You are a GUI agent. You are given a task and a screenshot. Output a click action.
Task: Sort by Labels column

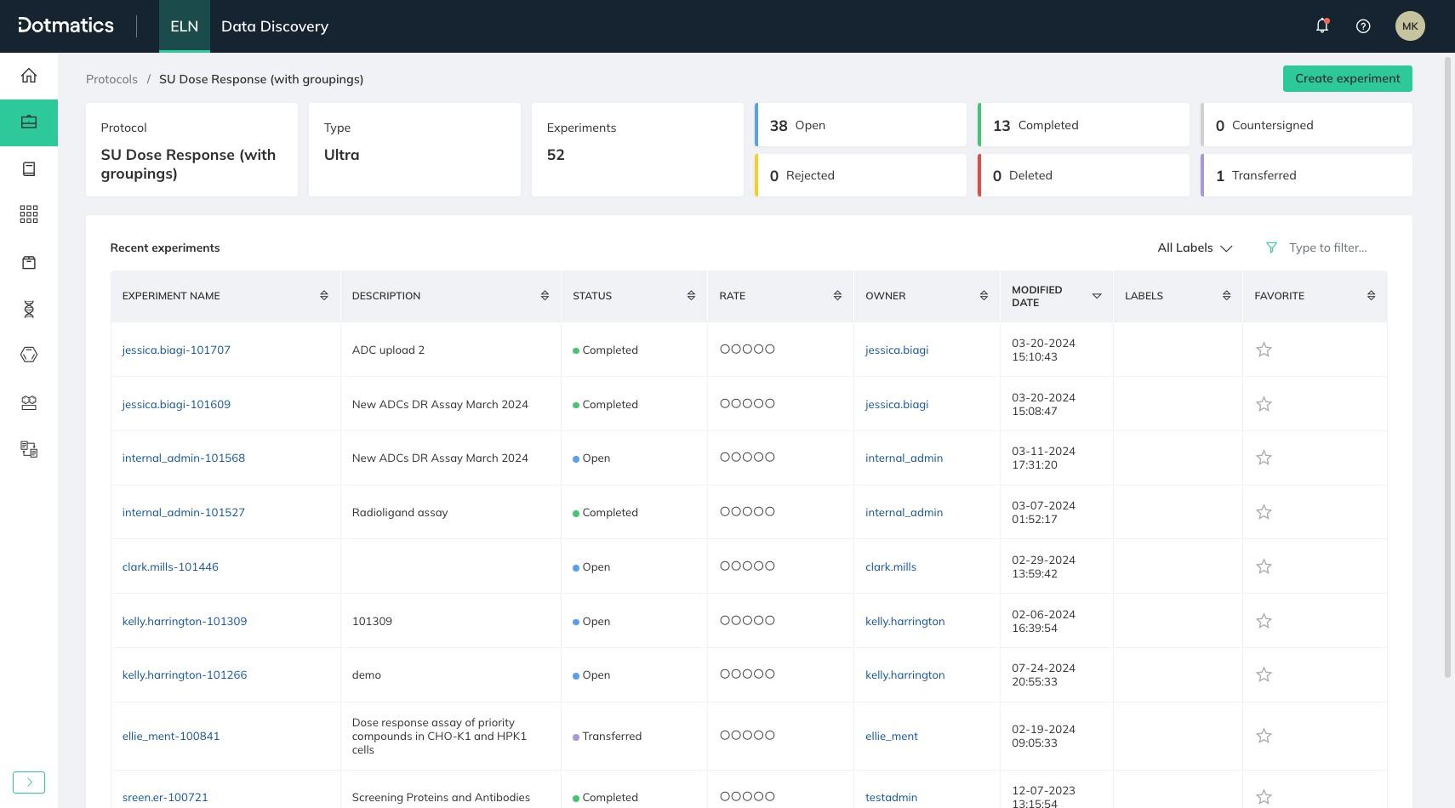1226,296
